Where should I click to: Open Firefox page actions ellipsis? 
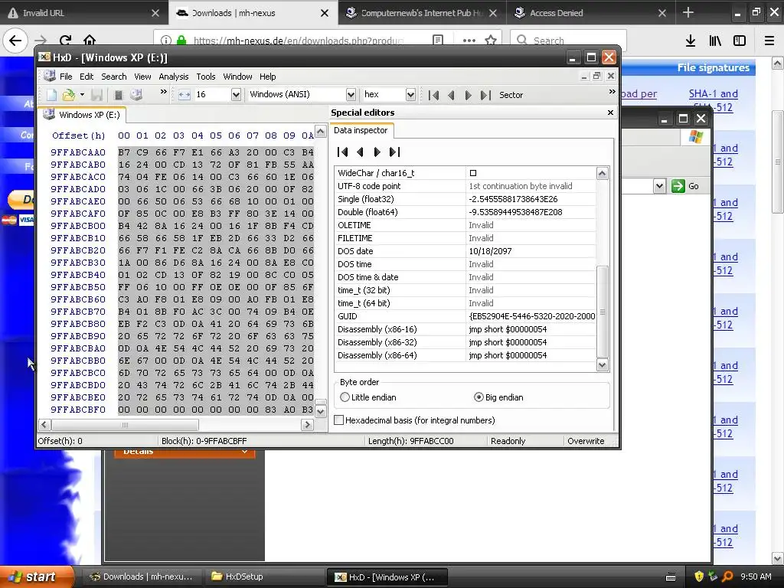469,41
